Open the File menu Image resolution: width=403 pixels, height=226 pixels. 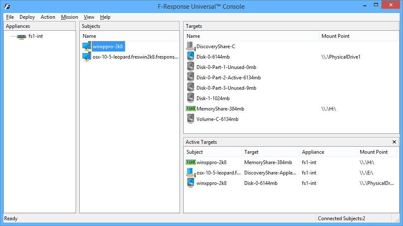(x=10, y=17)
